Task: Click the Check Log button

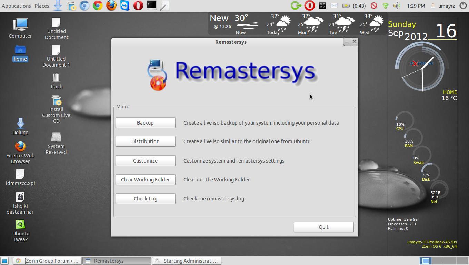Action: 145,199
